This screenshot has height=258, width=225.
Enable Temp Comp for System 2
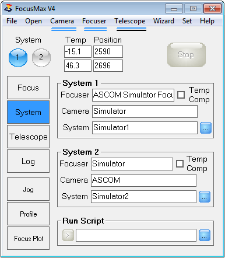point(180,163)
